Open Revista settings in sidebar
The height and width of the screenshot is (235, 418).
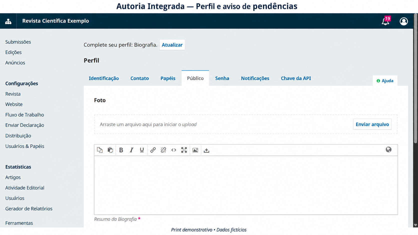(13, 94)
